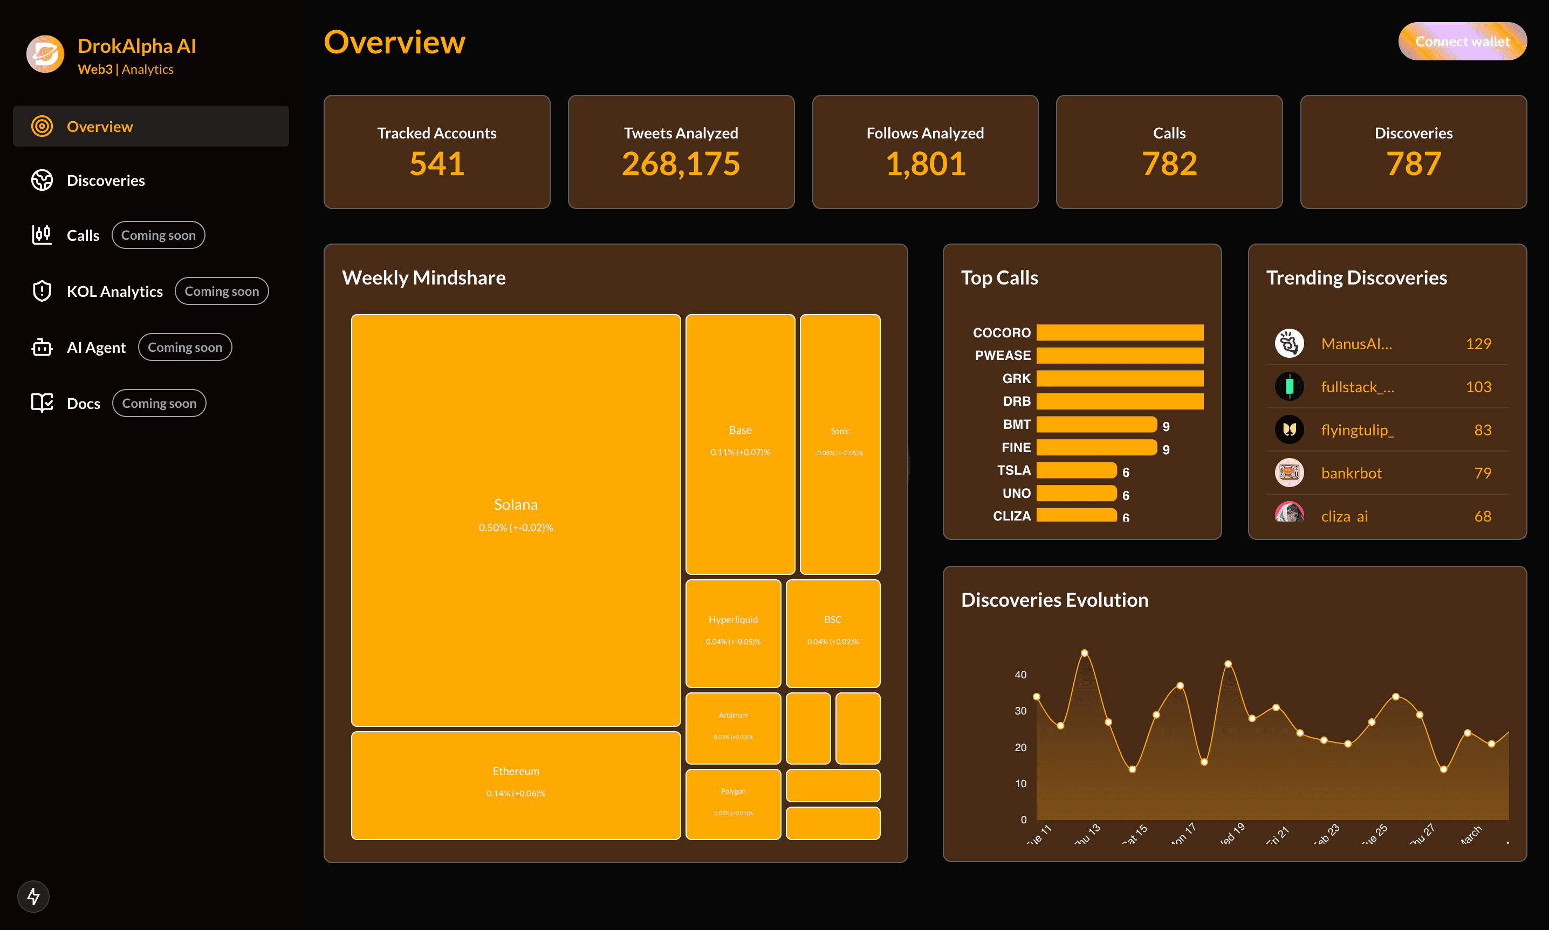Click the FINE bar in Top Calls
Screen dimensions: 1549x930
[x=1097, y=447]
